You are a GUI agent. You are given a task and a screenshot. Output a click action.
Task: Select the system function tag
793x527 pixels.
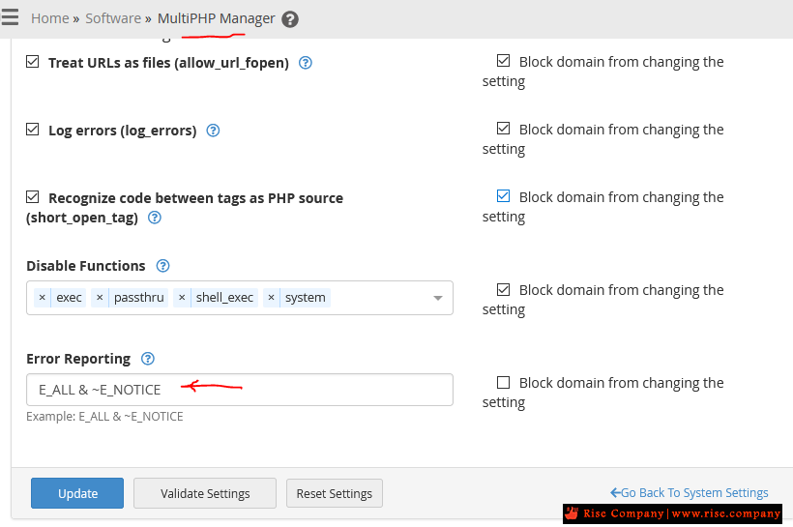coord(305,298)
